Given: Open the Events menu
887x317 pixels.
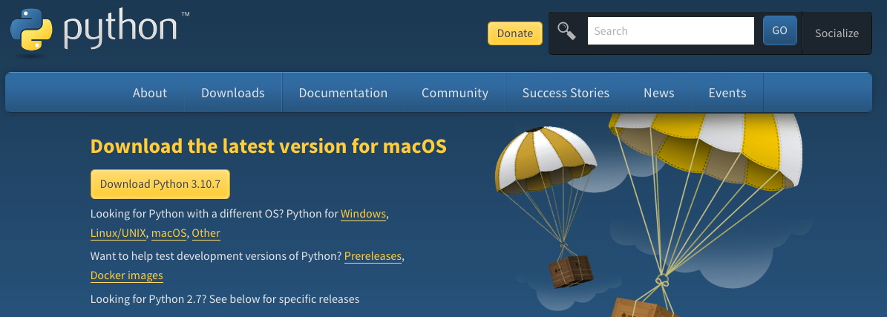Looking at the screenshot, I should (727, 93).
